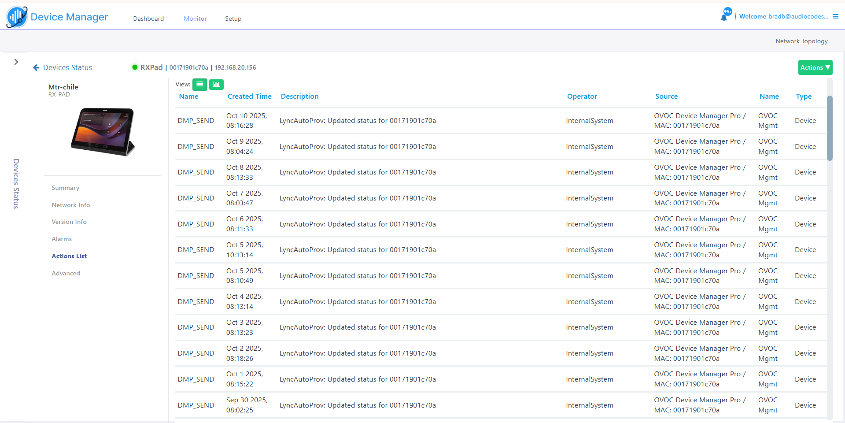Show the Alarms section
The height and width of the screenshot is (423, 845).
(x=62, y=239)
